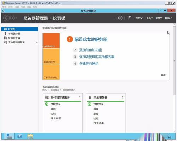Click the VirtualBox window title bar icon
Screen dimensions: 177x141
(x=3, y=3)
